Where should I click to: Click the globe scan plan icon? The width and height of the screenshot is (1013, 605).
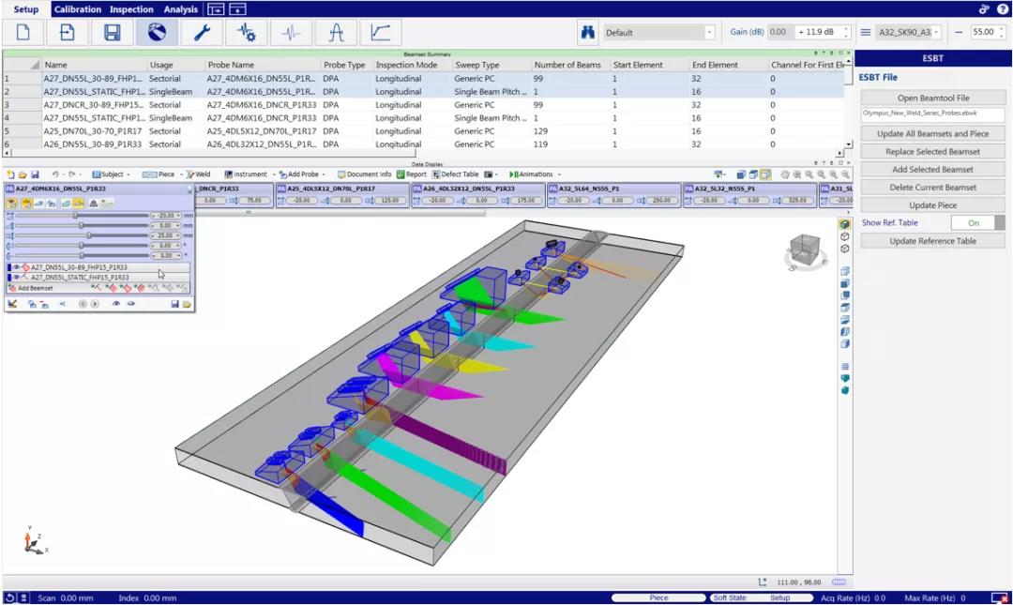(157, 32)
